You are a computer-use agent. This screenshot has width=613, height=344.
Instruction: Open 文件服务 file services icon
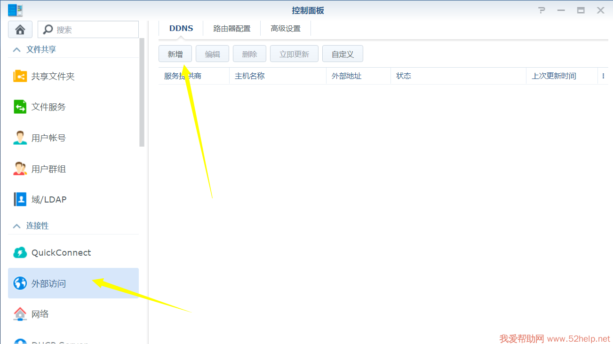pyautogui.click(x=20, y=107)
